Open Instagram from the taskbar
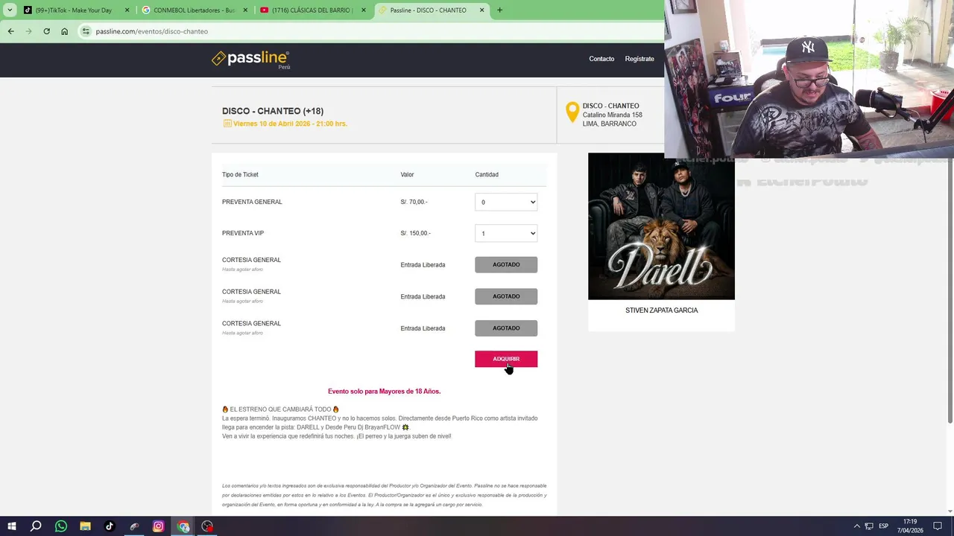Screen dimensions: 954x536 [158, 526]
